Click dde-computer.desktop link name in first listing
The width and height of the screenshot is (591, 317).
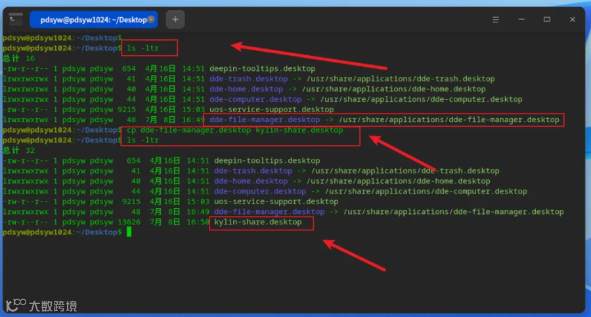click(x=255, y=99)
